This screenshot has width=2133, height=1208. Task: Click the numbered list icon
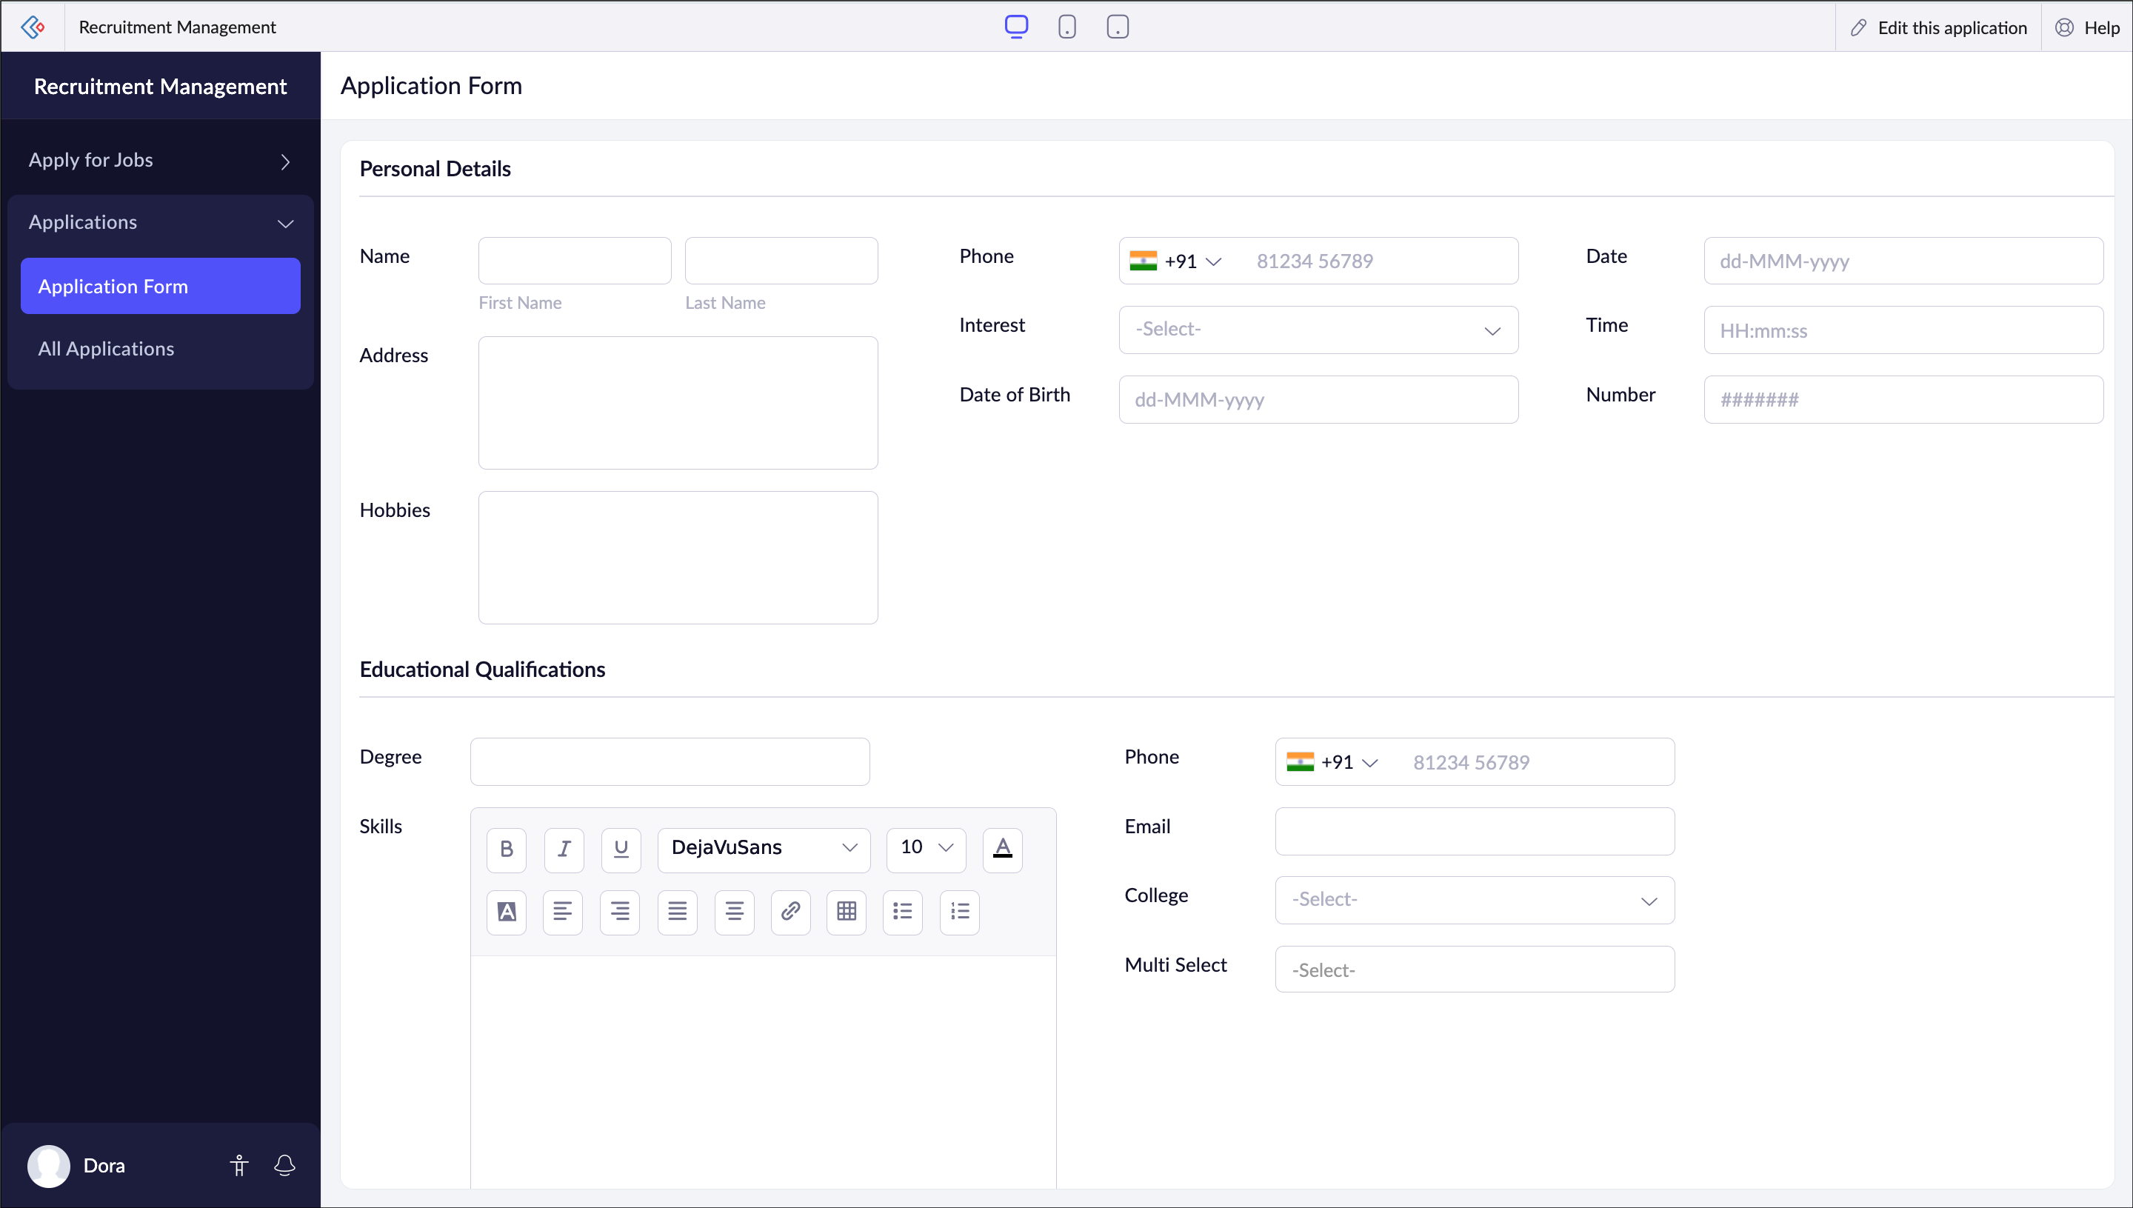[960, 912]
